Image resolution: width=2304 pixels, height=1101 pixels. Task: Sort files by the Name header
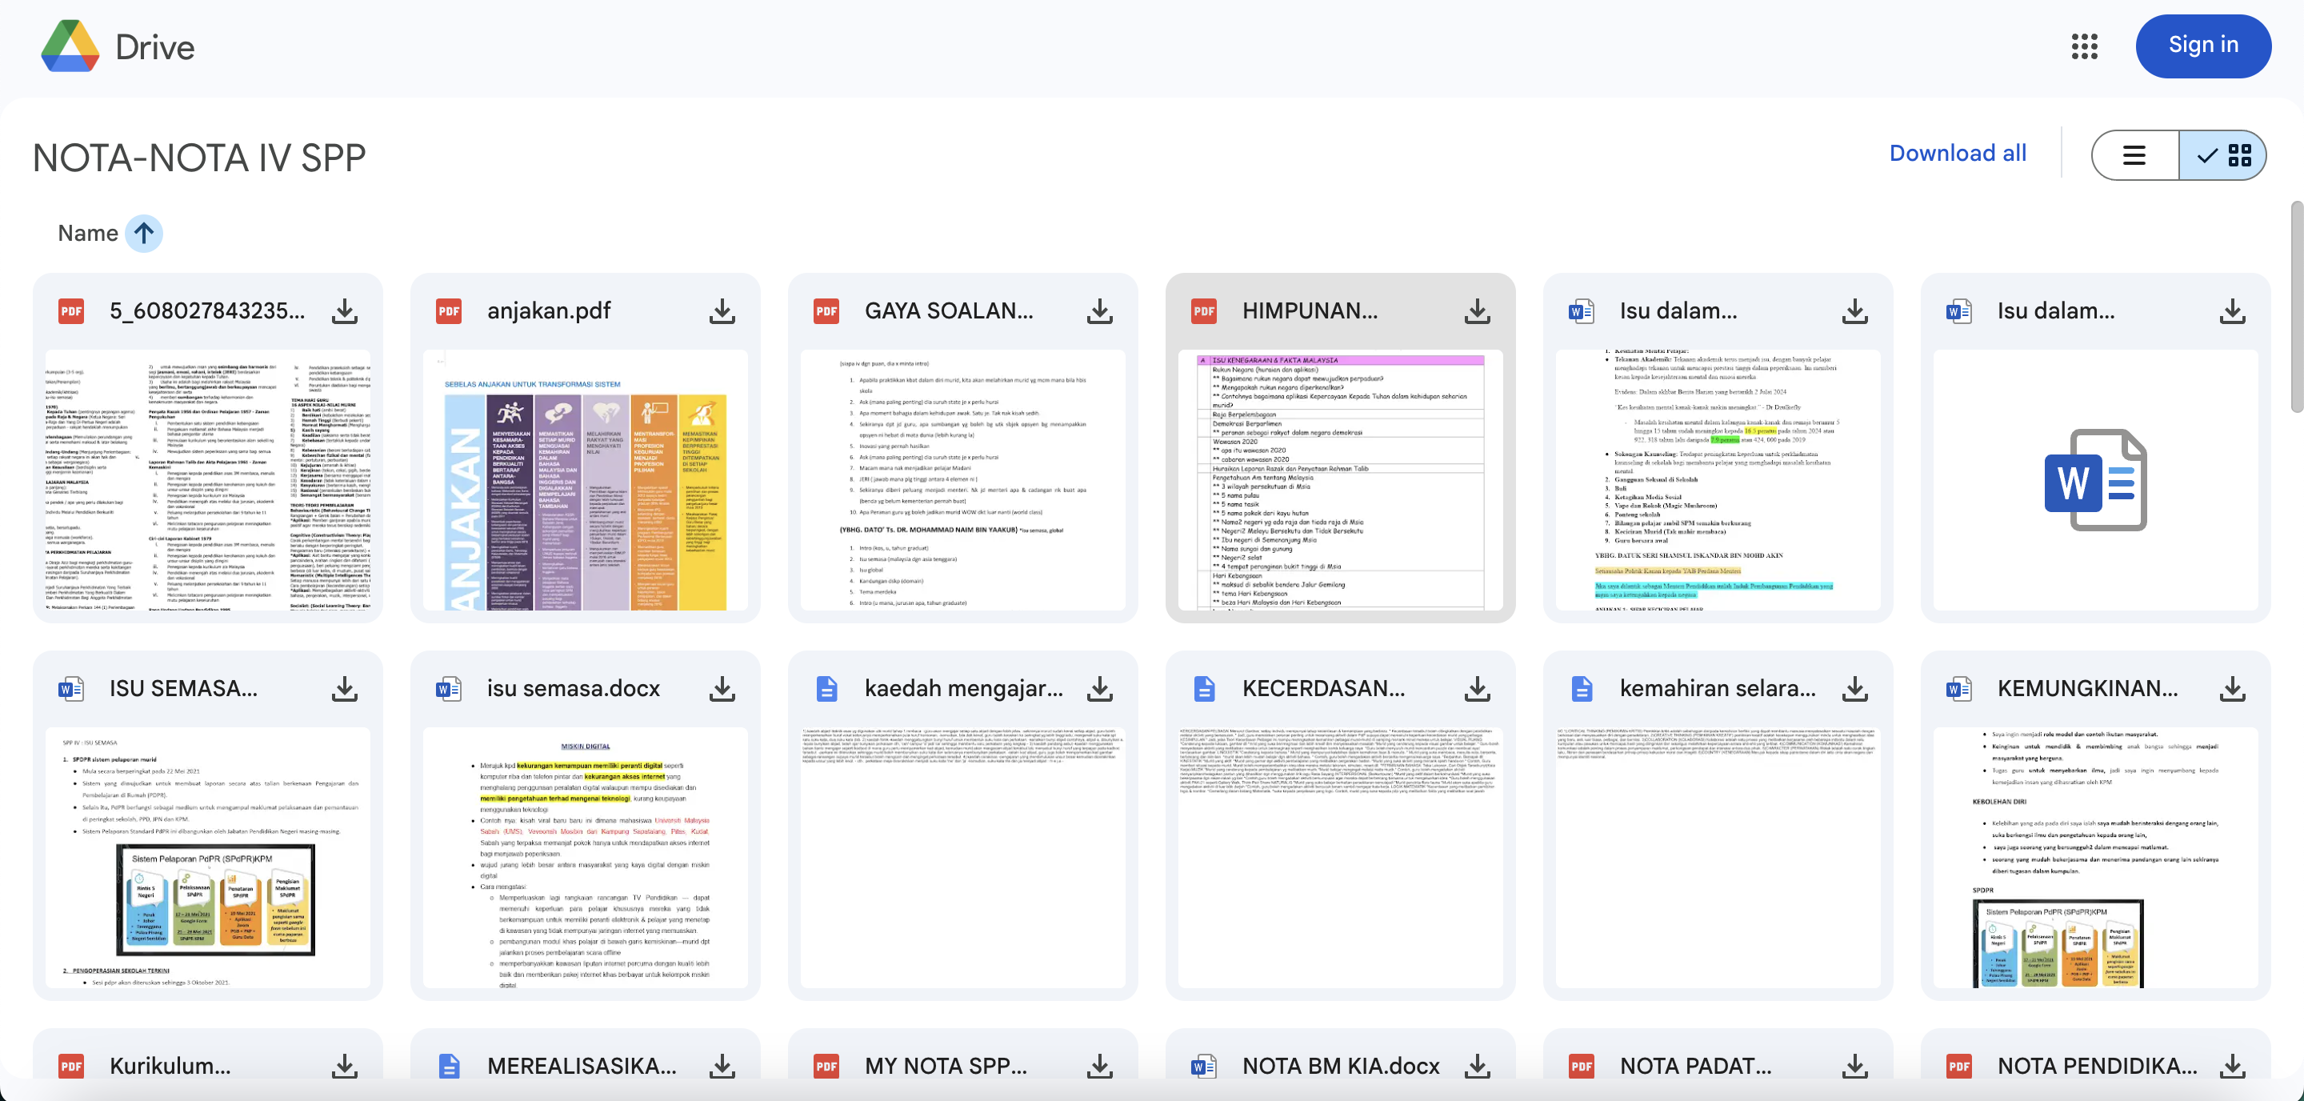coord(88,234)
